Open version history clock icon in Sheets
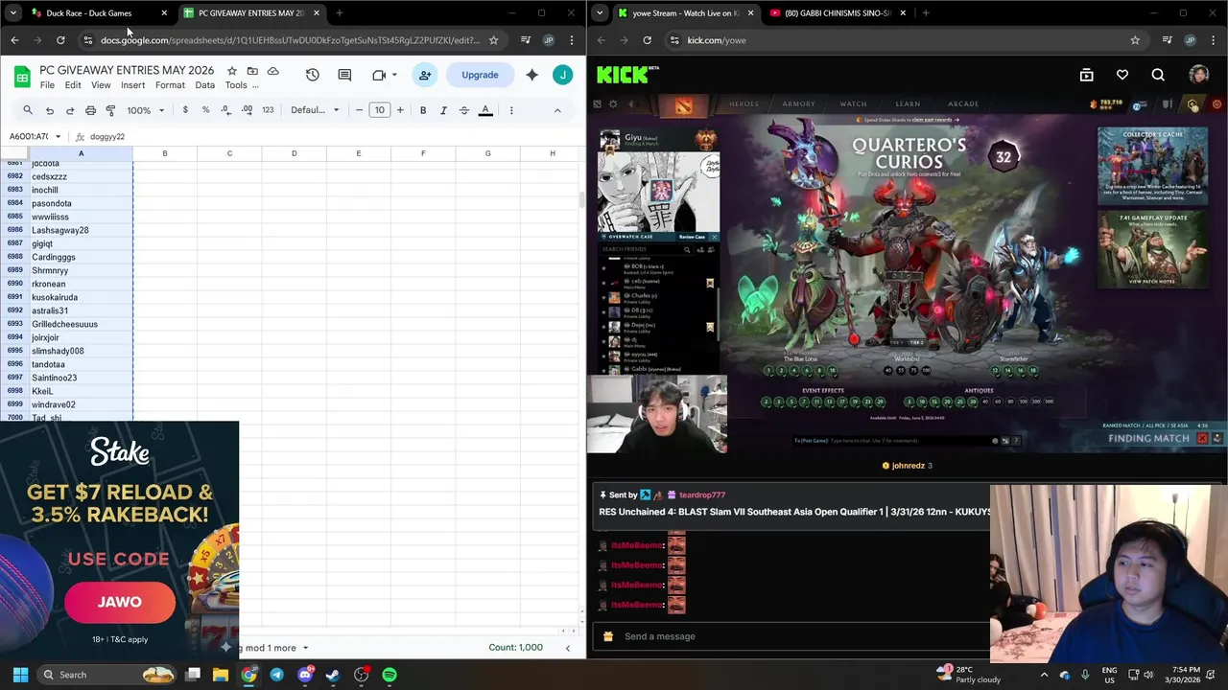This screenshot has width=1228, height=690. 312,75
